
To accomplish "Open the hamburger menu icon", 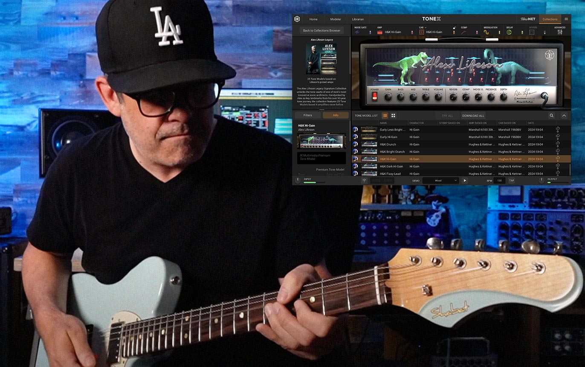I will pyautogui.click(x=566, y=19).
